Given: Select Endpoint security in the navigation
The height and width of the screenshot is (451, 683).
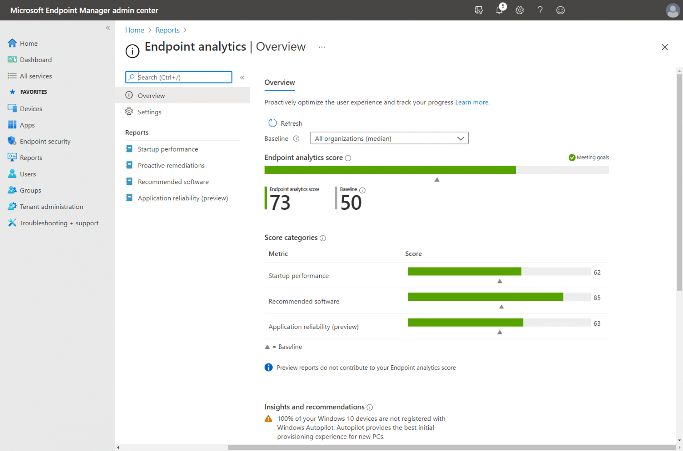Looking at the screenshot, I should point(45,141).
